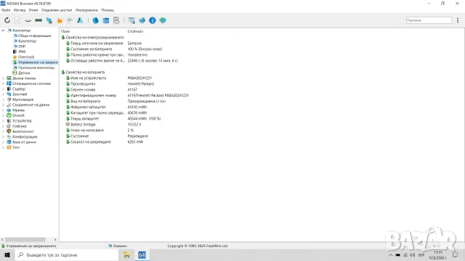The image size is (465, 261).
Task: Click the search field in the toolbar
Action: pyautogui.click(x=429, y=20)
